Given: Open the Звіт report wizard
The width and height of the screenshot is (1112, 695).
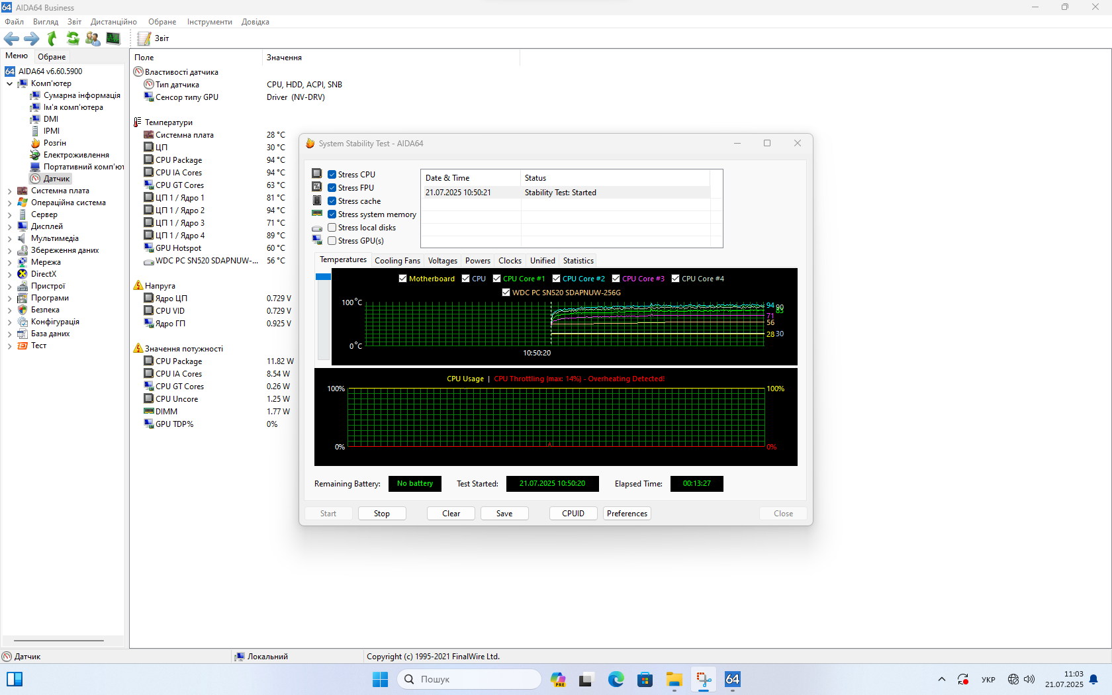Looking at the screenshot, I should pos(154,39).
